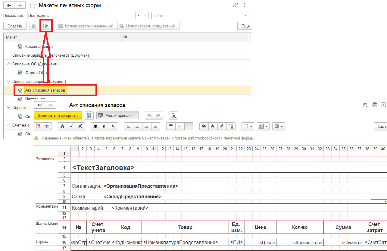Open the Еще menu in template editor
This screenshot has width=387, height=251.
381,126
